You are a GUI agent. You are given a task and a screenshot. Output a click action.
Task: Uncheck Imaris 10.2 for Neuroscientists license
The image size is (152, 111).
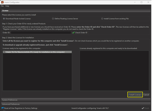(x=4, y=52)
